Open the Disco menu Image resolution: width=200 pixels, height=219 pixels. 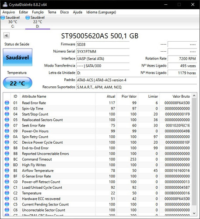click(x=64, y=12)
